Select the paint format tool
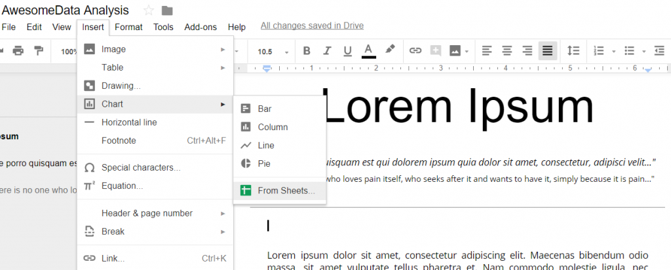Viewport: 671px width, 270px height. point(39,51)
